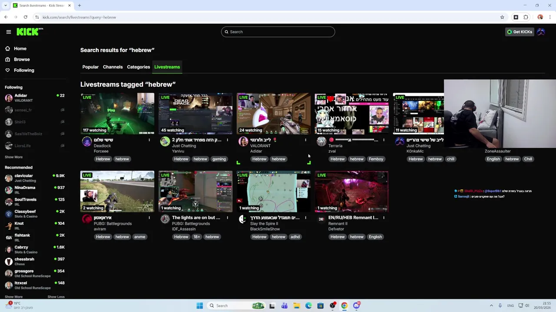Image resolution: width=556 pixels, height=312 pixels.
Task: Open clavicular recommended channel
Action: [x=35, y=178]
